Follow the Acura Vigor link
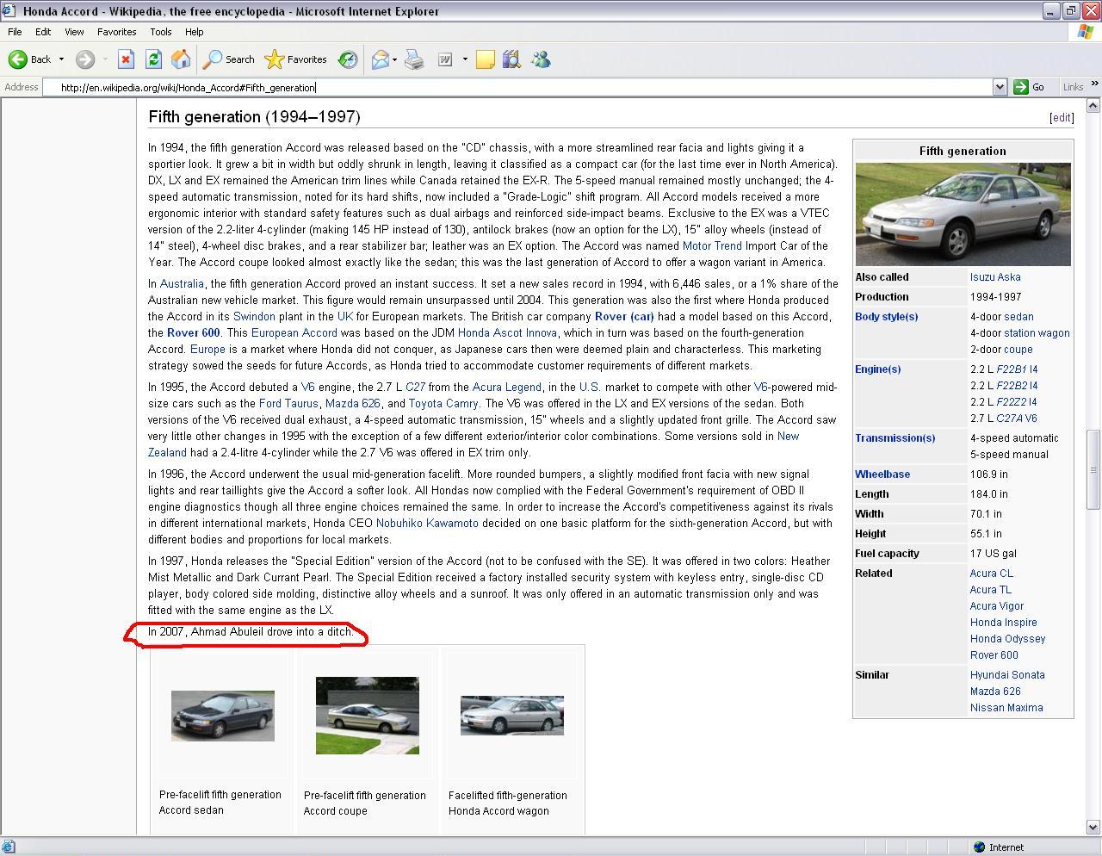 coord(997,606)
